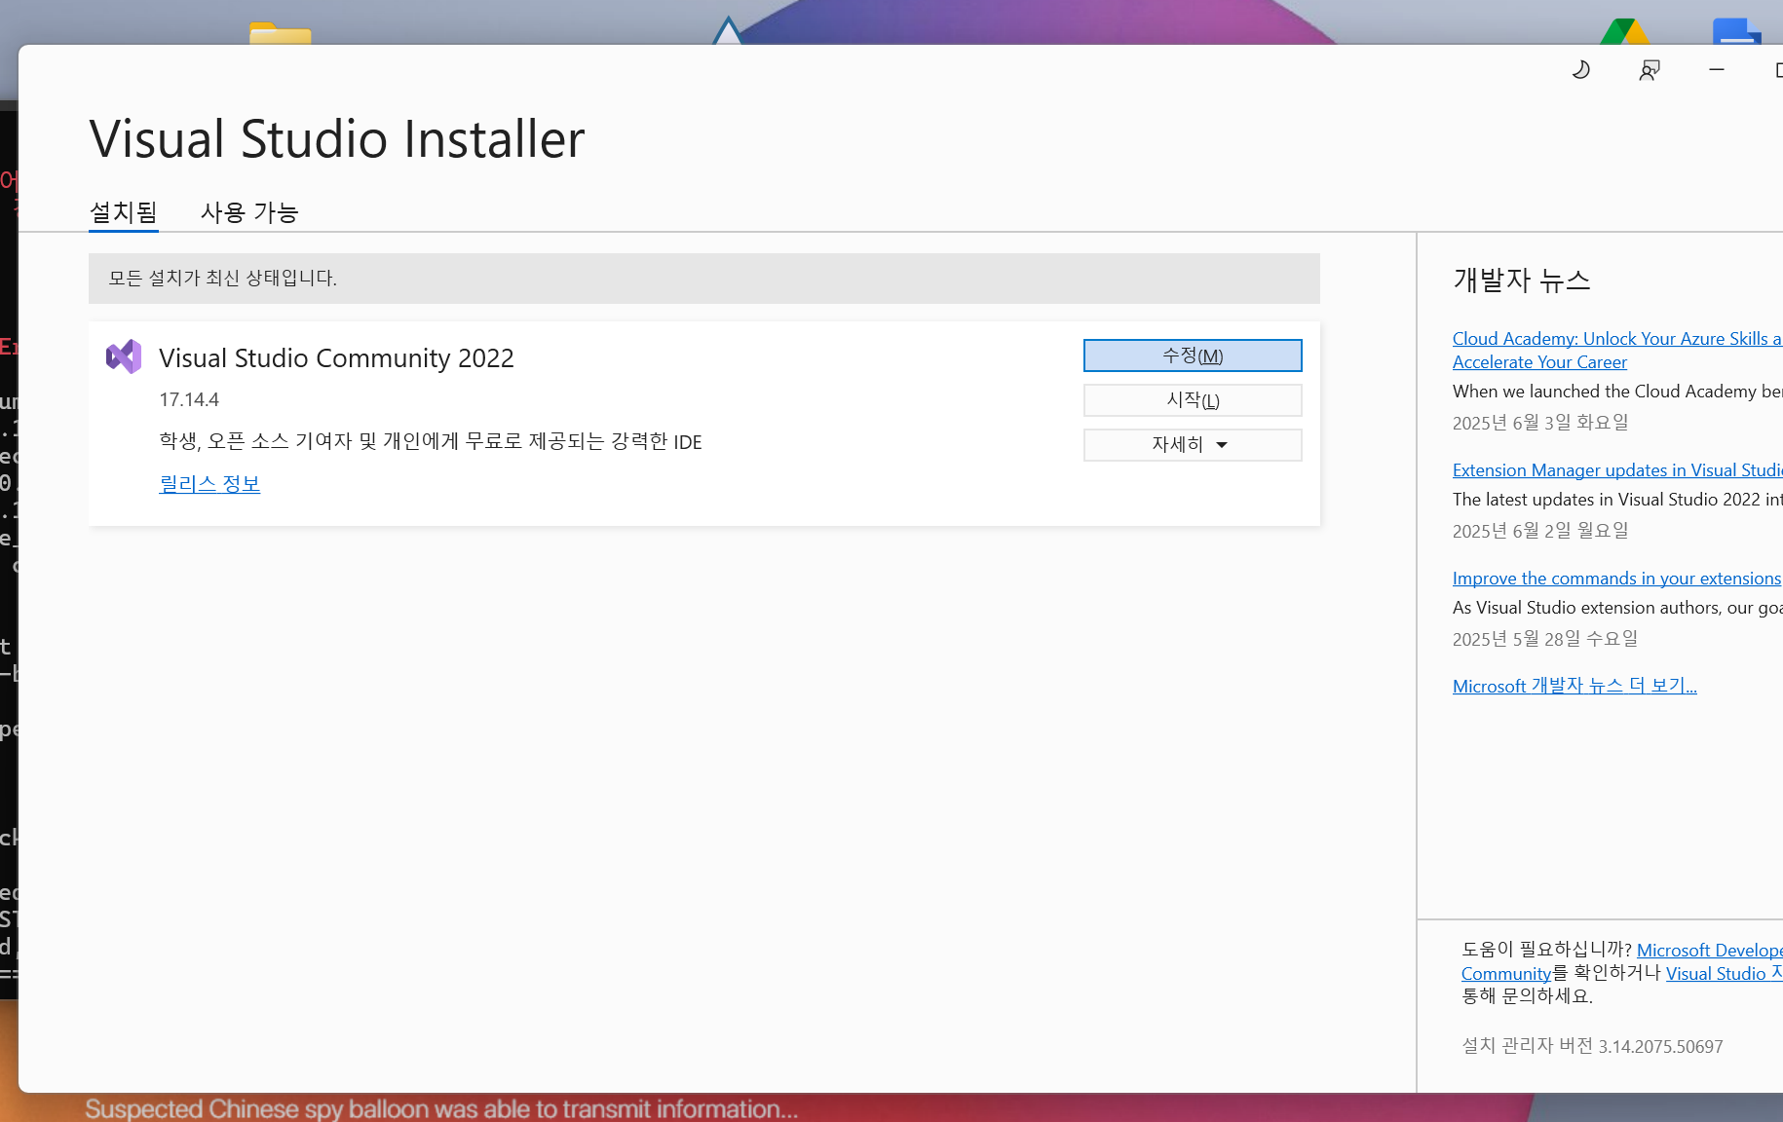Click the spy balloon news headline
The height and width of the screenshot is (1122, 1783).
[x=441, y=1109]
